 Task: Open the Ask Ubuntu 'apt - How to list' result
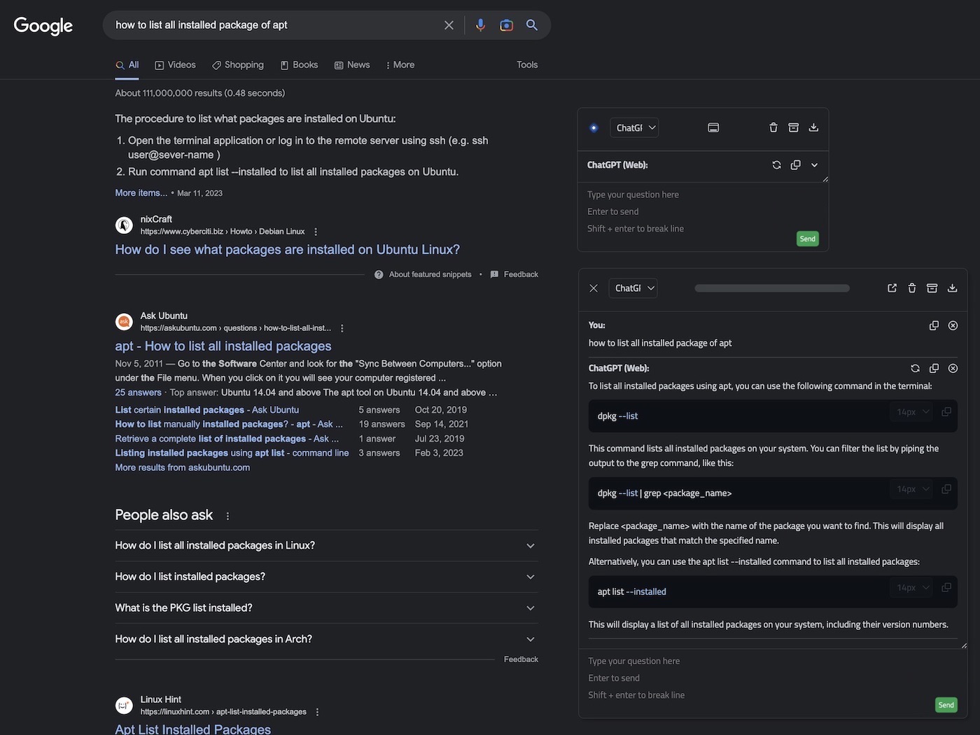[223, 346]
